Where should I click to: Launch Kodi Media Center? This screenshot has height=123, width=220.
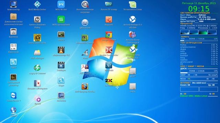pyautogui.click(x=37, y=4)
